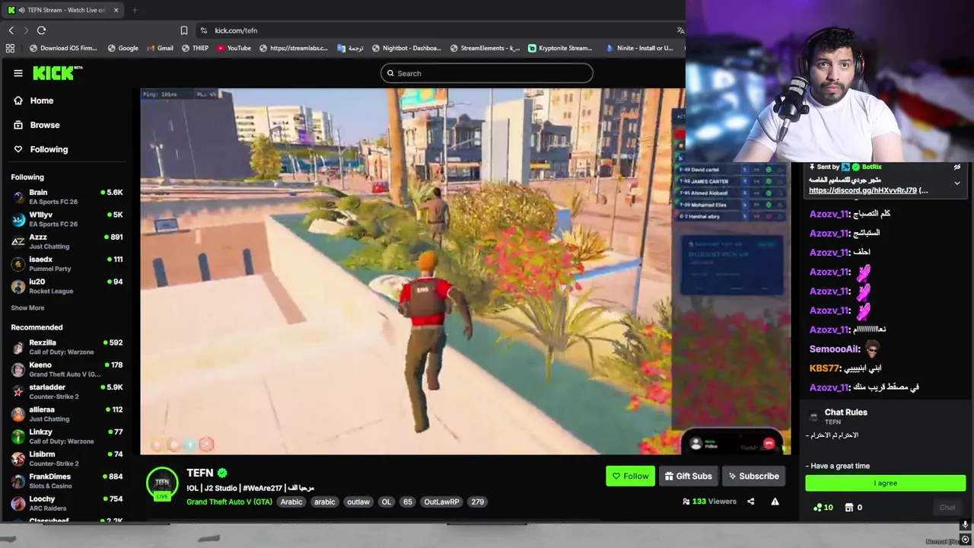Click KBS77 username in chat
974x548 pixels.
point(824,368)
